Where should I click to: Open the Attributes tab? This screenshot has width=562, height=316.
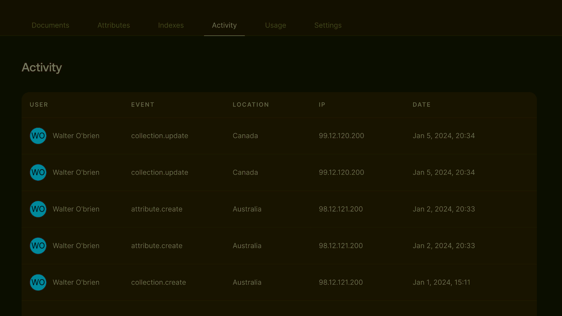click(113, 25)
